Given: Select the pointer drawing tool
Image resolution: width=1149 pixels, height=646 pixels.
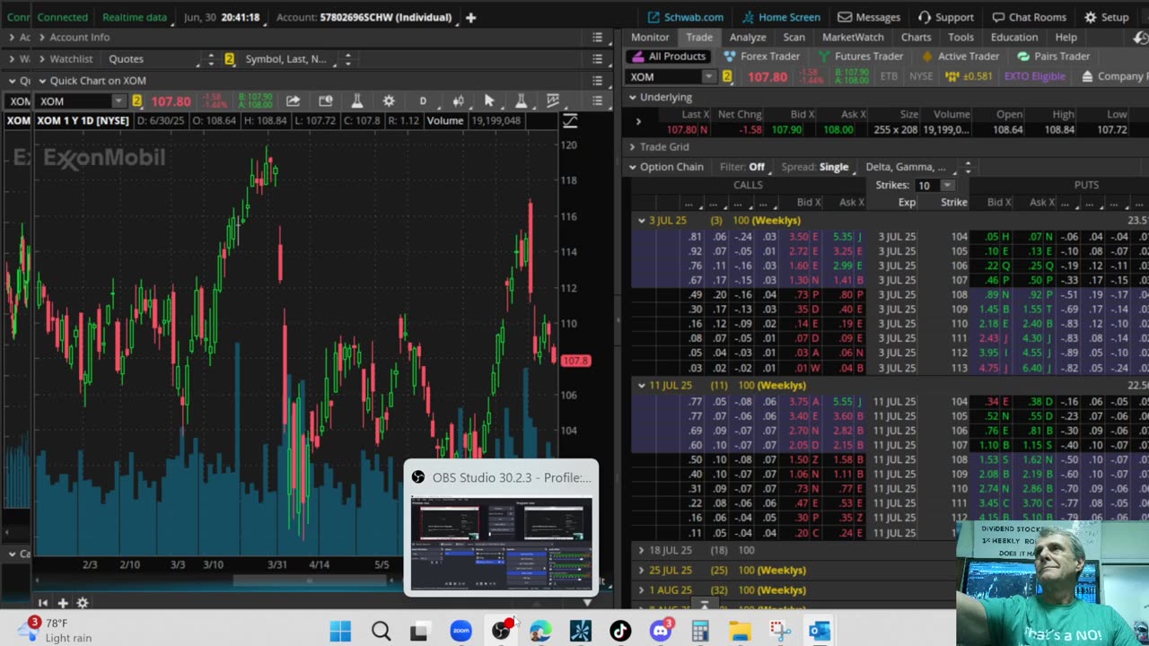Looking at the screenshot, I should tap(489, 100).
